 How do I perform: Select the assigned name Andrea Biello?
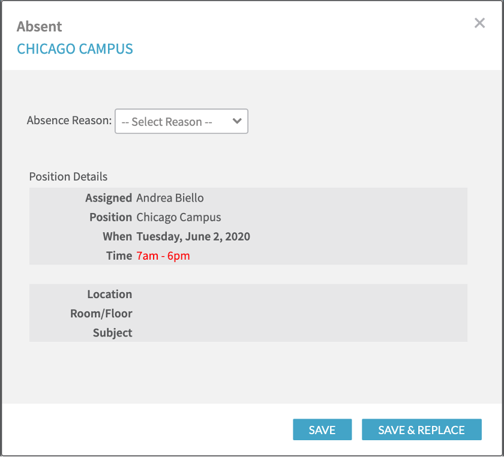point(170,198)
